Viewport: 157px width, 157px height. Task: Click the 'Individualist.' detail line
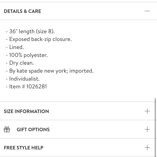(x=24, y=79)
